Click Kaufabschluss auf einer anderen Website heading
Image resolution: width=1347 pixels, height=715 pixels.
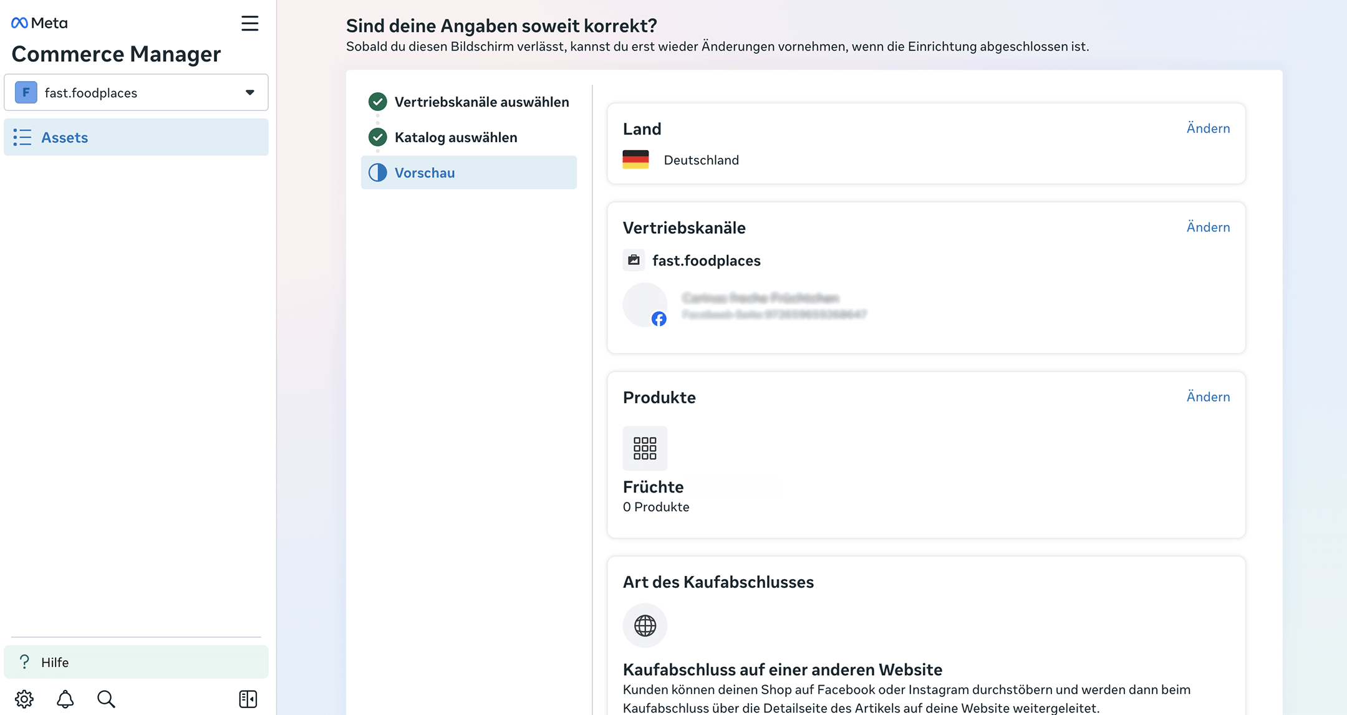point(783,669)
